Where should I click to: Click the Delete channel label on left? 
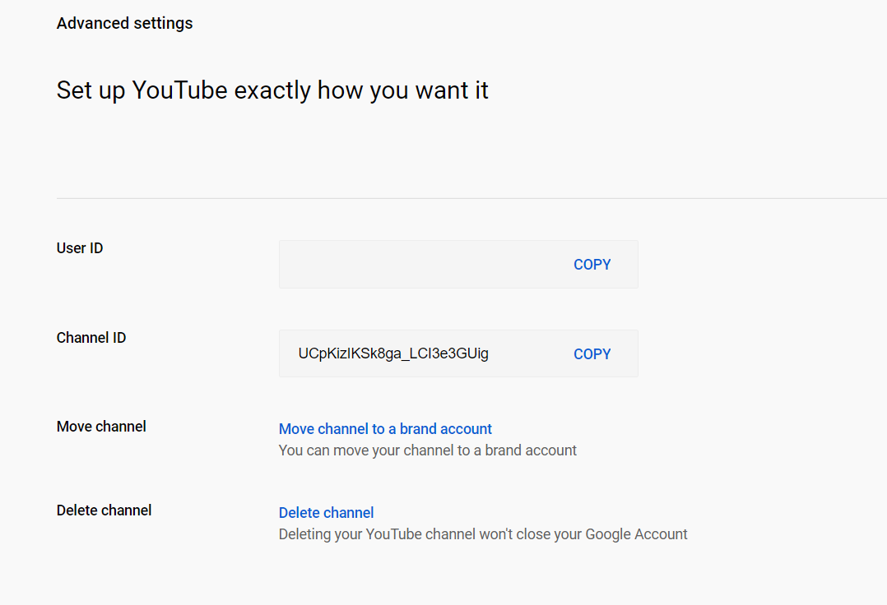point(104,510)
